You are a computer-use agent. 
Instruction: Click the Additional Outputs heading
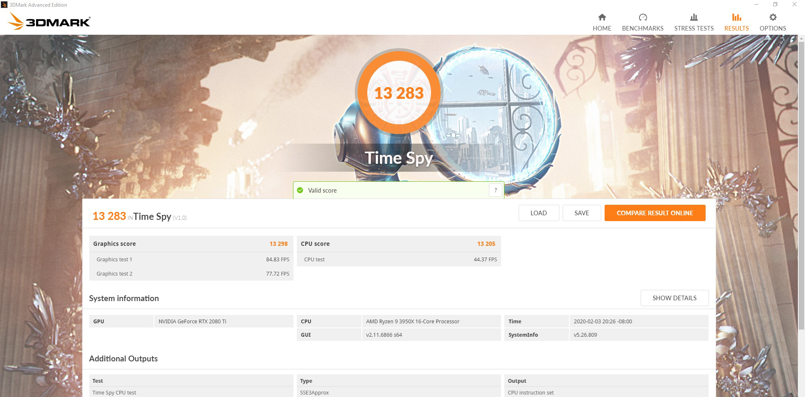point(123,358)
